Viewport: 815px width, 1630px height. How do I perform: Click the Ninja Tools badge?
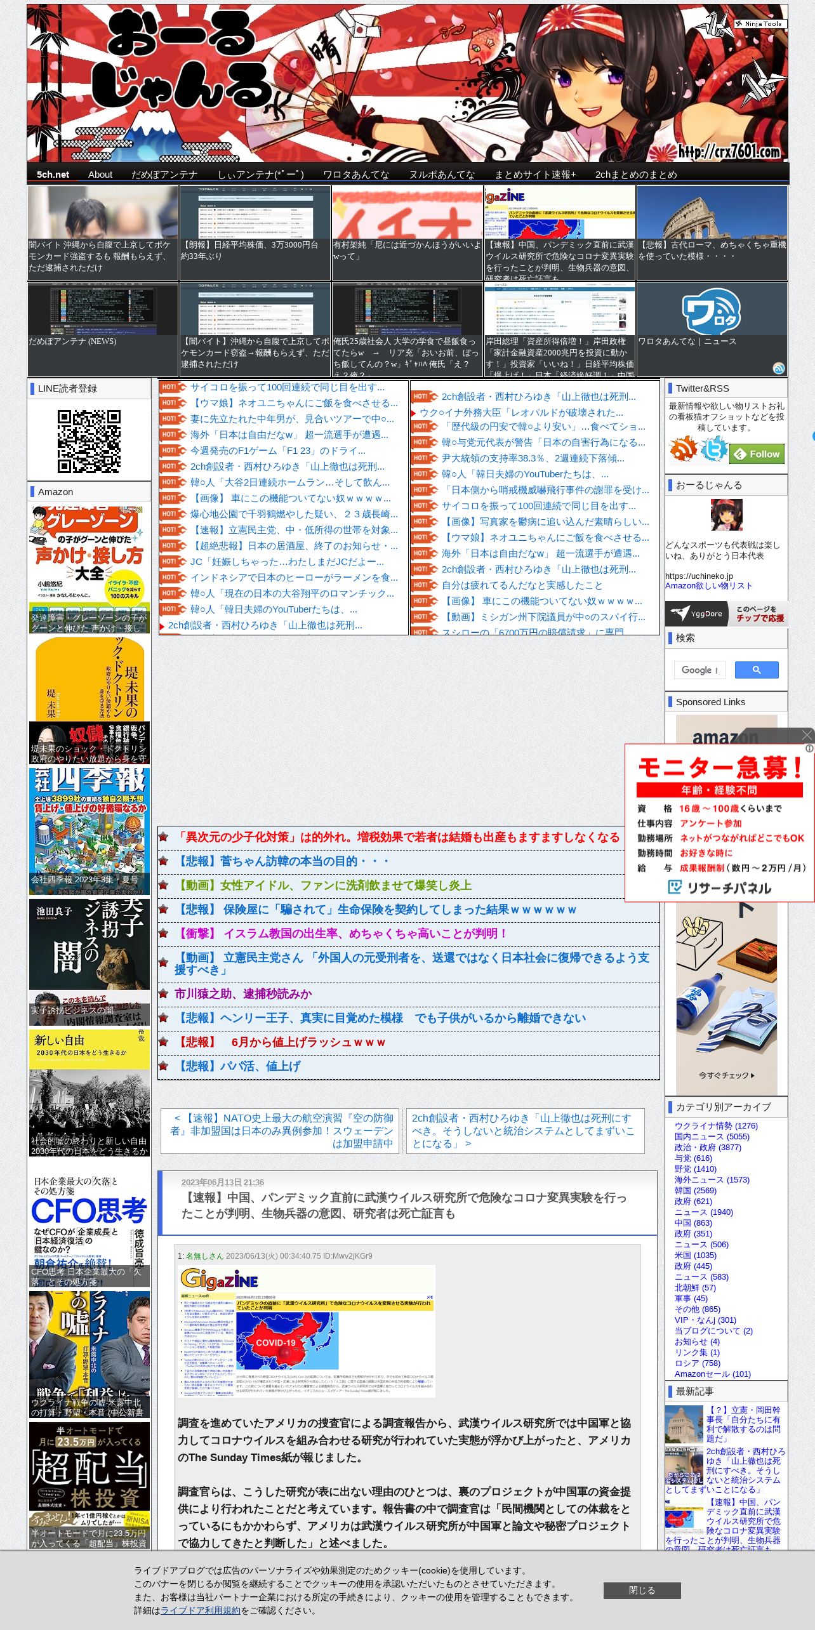point(760,23)
